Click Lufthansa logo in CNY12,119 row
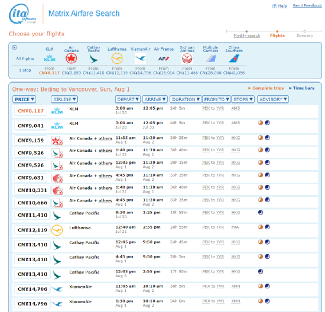325x312 pixels. [x=57, y=230]
